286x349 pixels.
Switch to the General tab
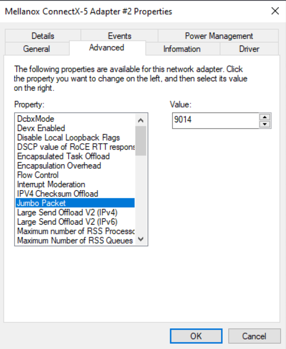click(x=37, y=49)
